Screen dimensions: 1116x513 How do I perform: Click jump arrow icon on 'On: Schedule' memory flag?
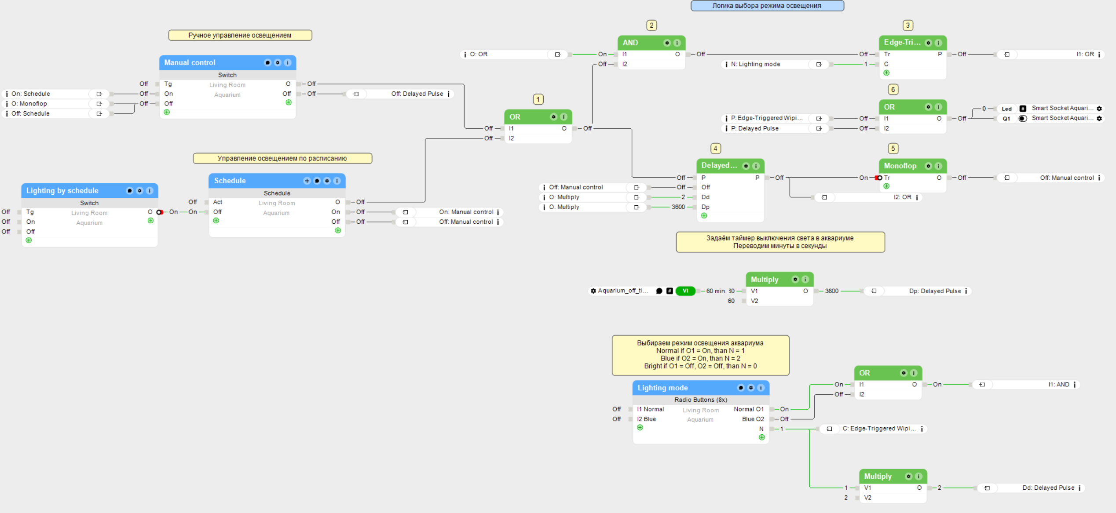[x=99, y=94]
